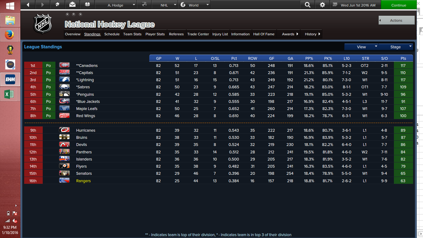
Task: Sort by the PP% column header
Action: click(x=309, y=58)
